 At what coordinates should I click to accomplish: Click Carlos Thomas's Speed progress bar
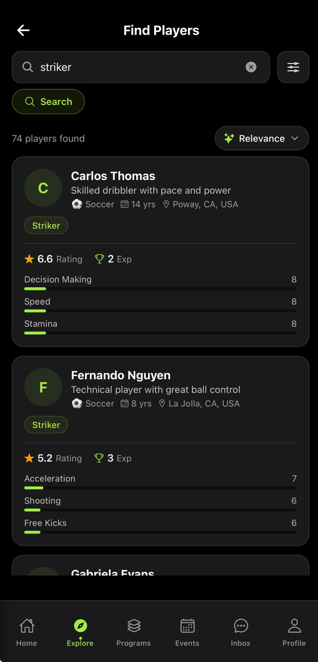point(161,311)
